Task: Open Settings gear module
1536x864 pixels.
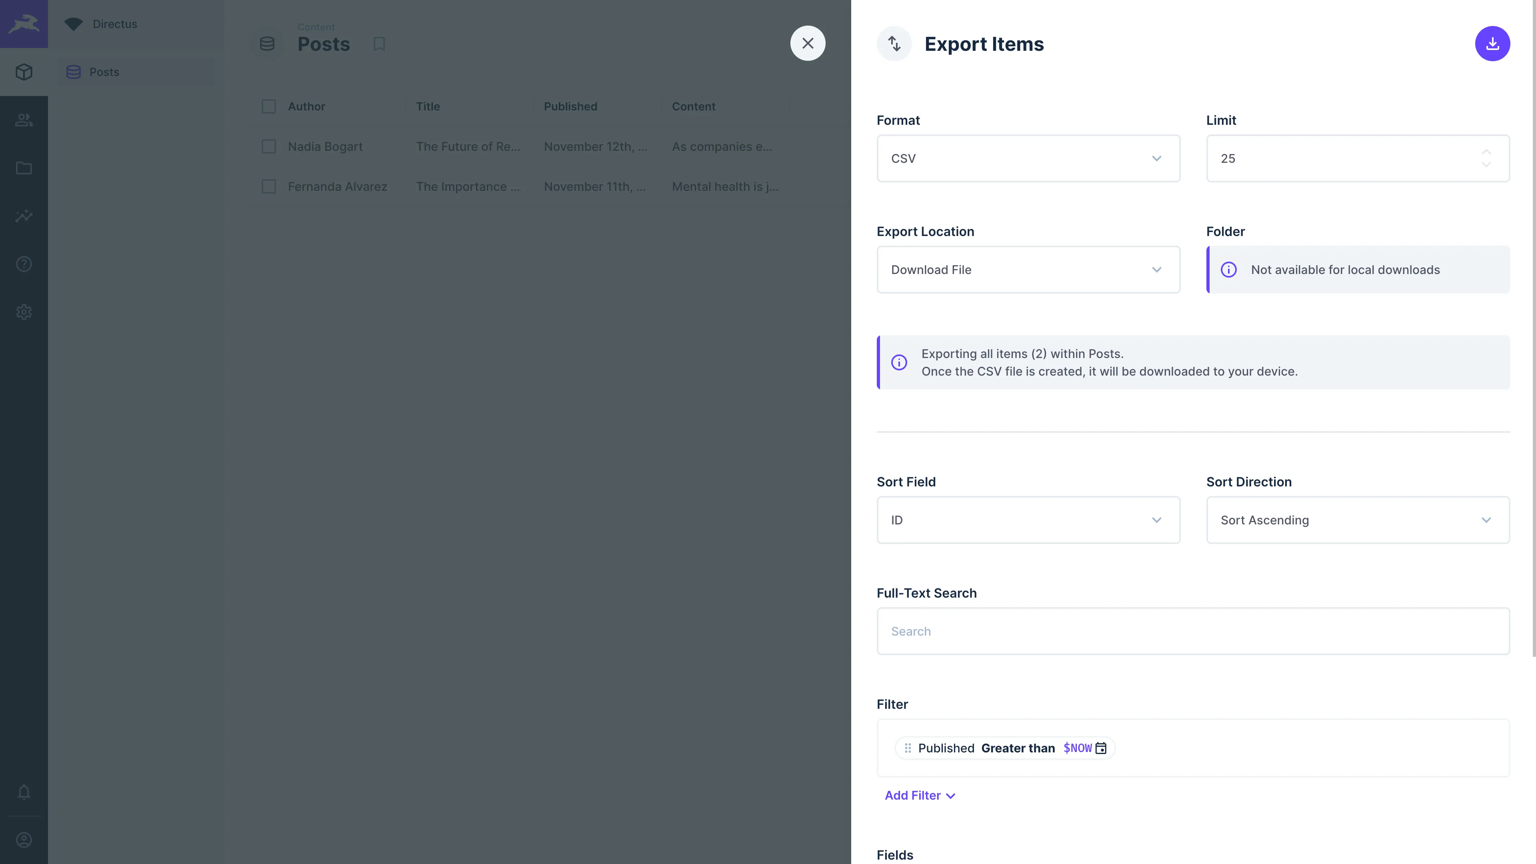Action: [x=24, y=312]
